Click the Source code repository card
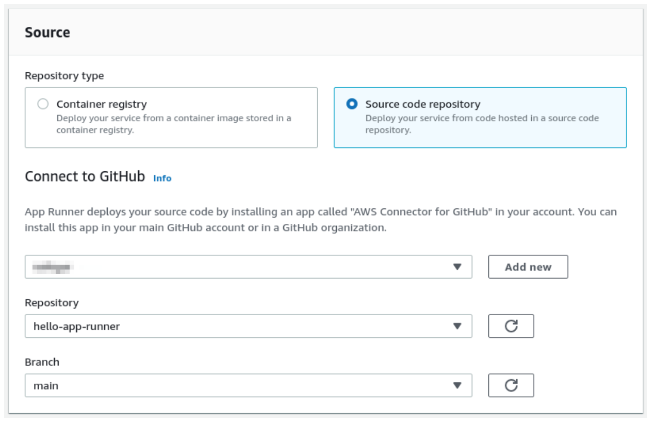655x423 pixels. click(480, 118)
